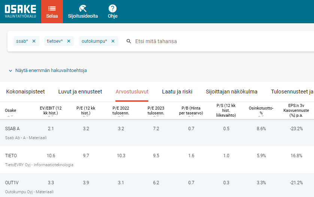Click the search magnifier icon
The image size is (314, 197).
tap(129, 41)
